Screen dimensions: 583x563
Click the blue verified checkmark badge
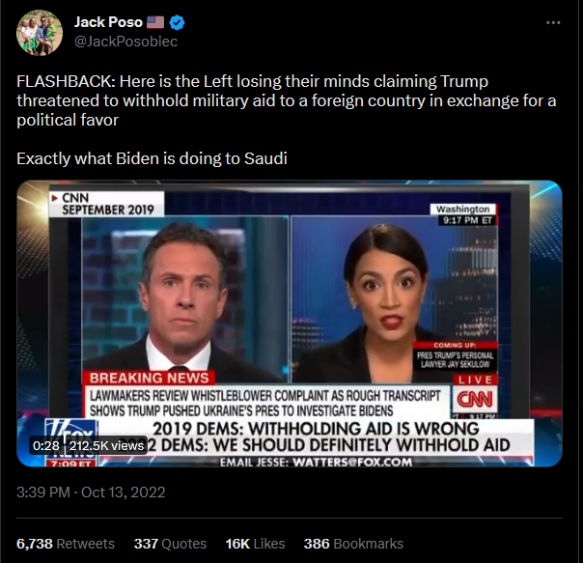point(177,23)
